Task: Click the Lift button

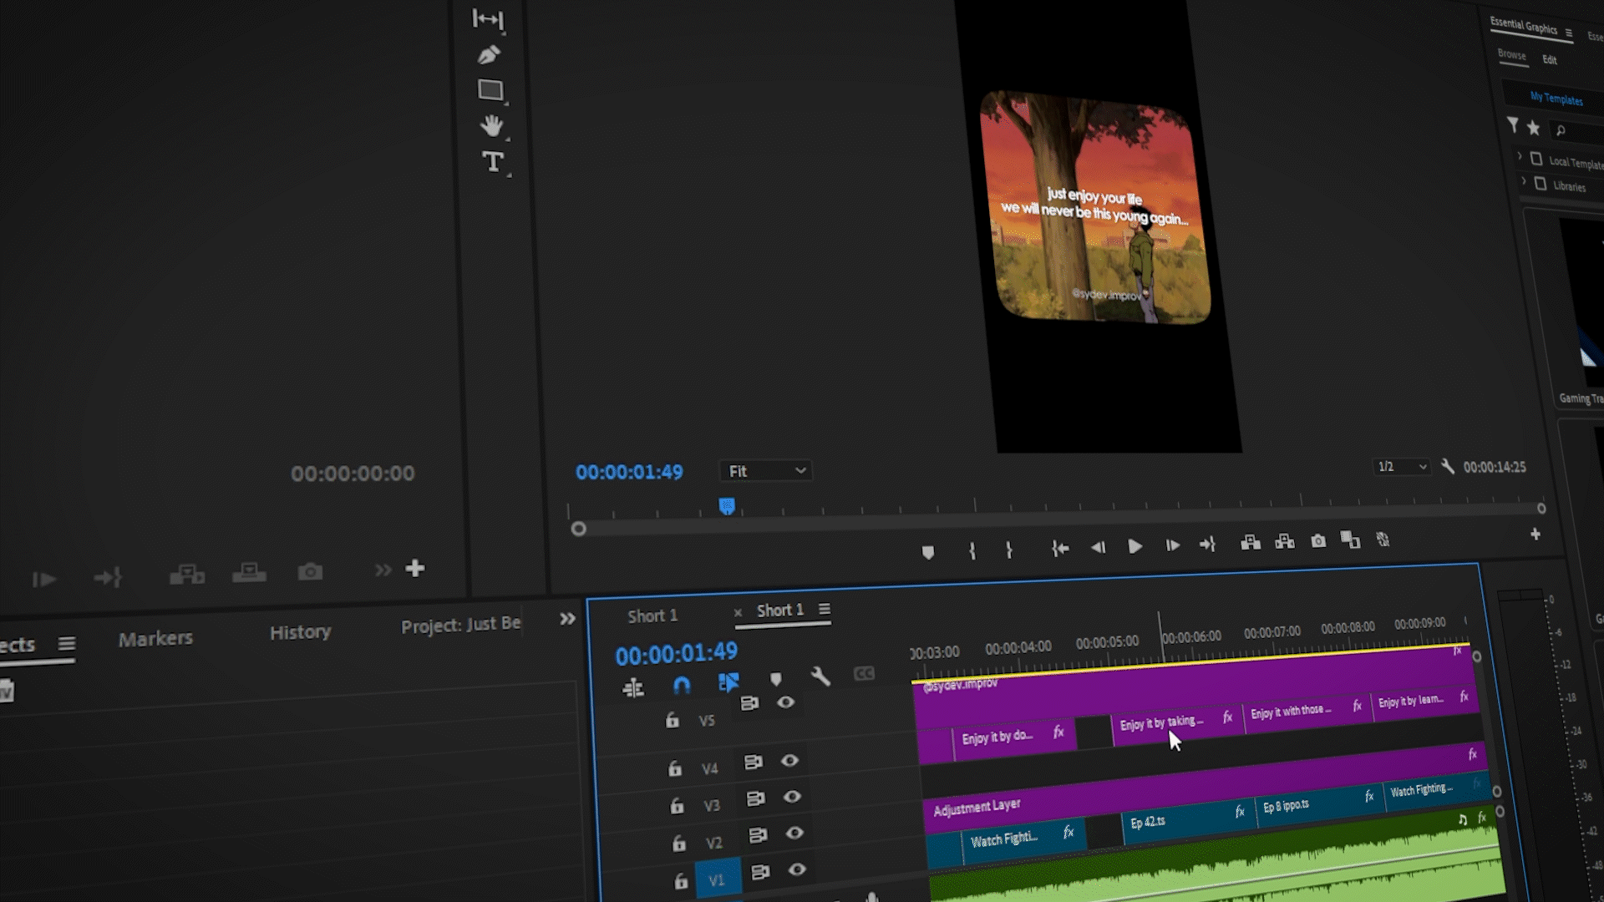Action: tap(1250, 543)
